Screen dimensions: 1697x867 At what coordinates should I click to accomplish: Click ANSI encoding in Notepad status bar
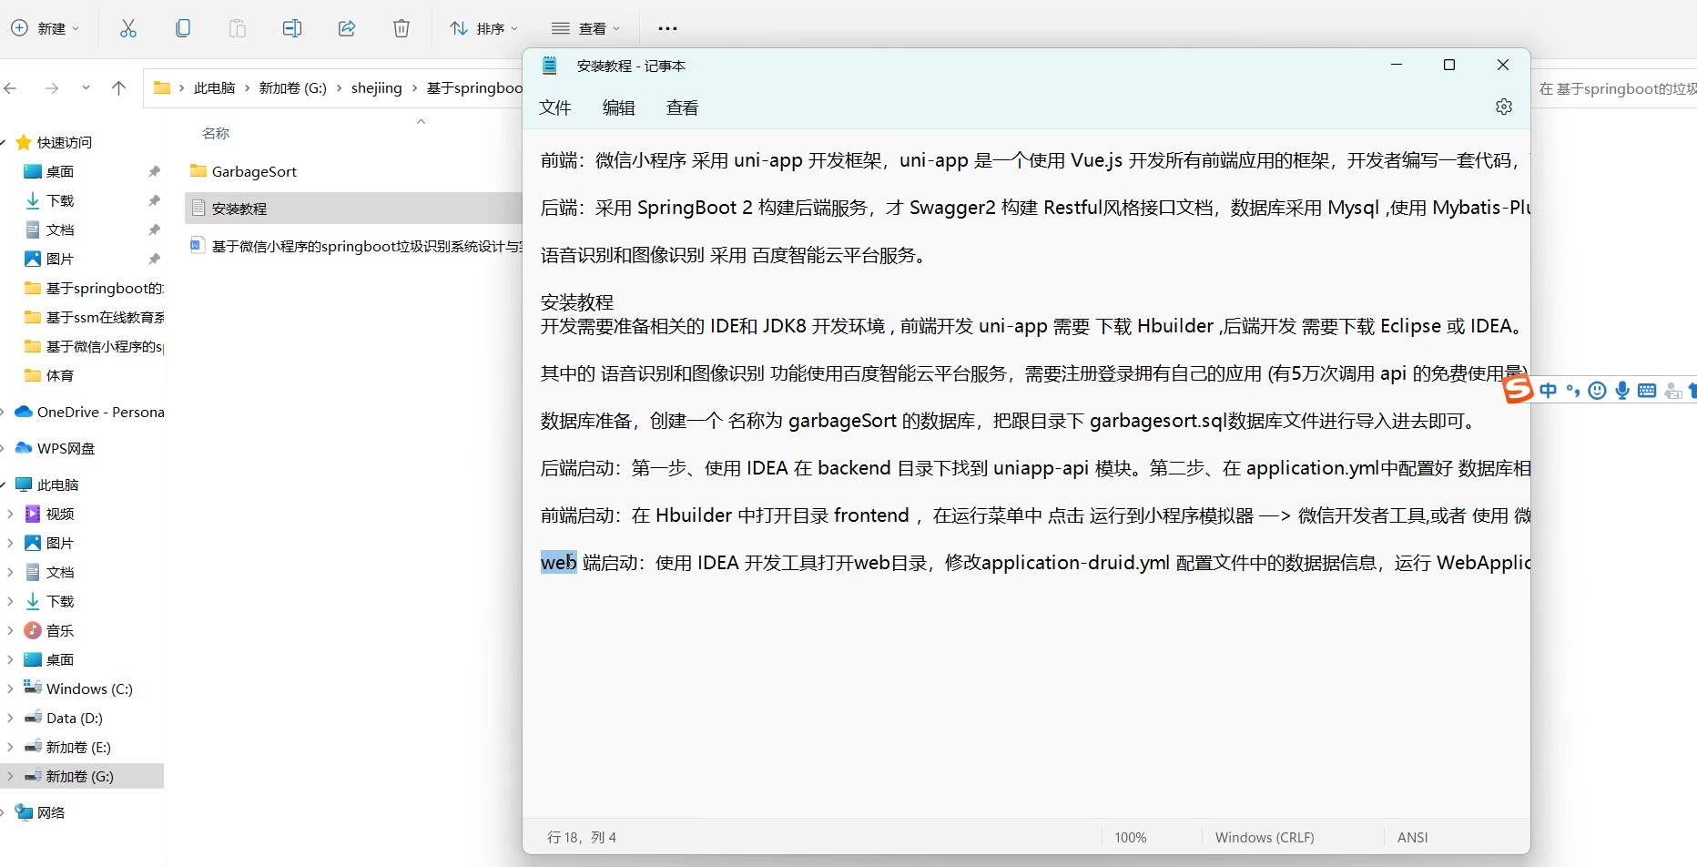click(x=1413, y=837)
